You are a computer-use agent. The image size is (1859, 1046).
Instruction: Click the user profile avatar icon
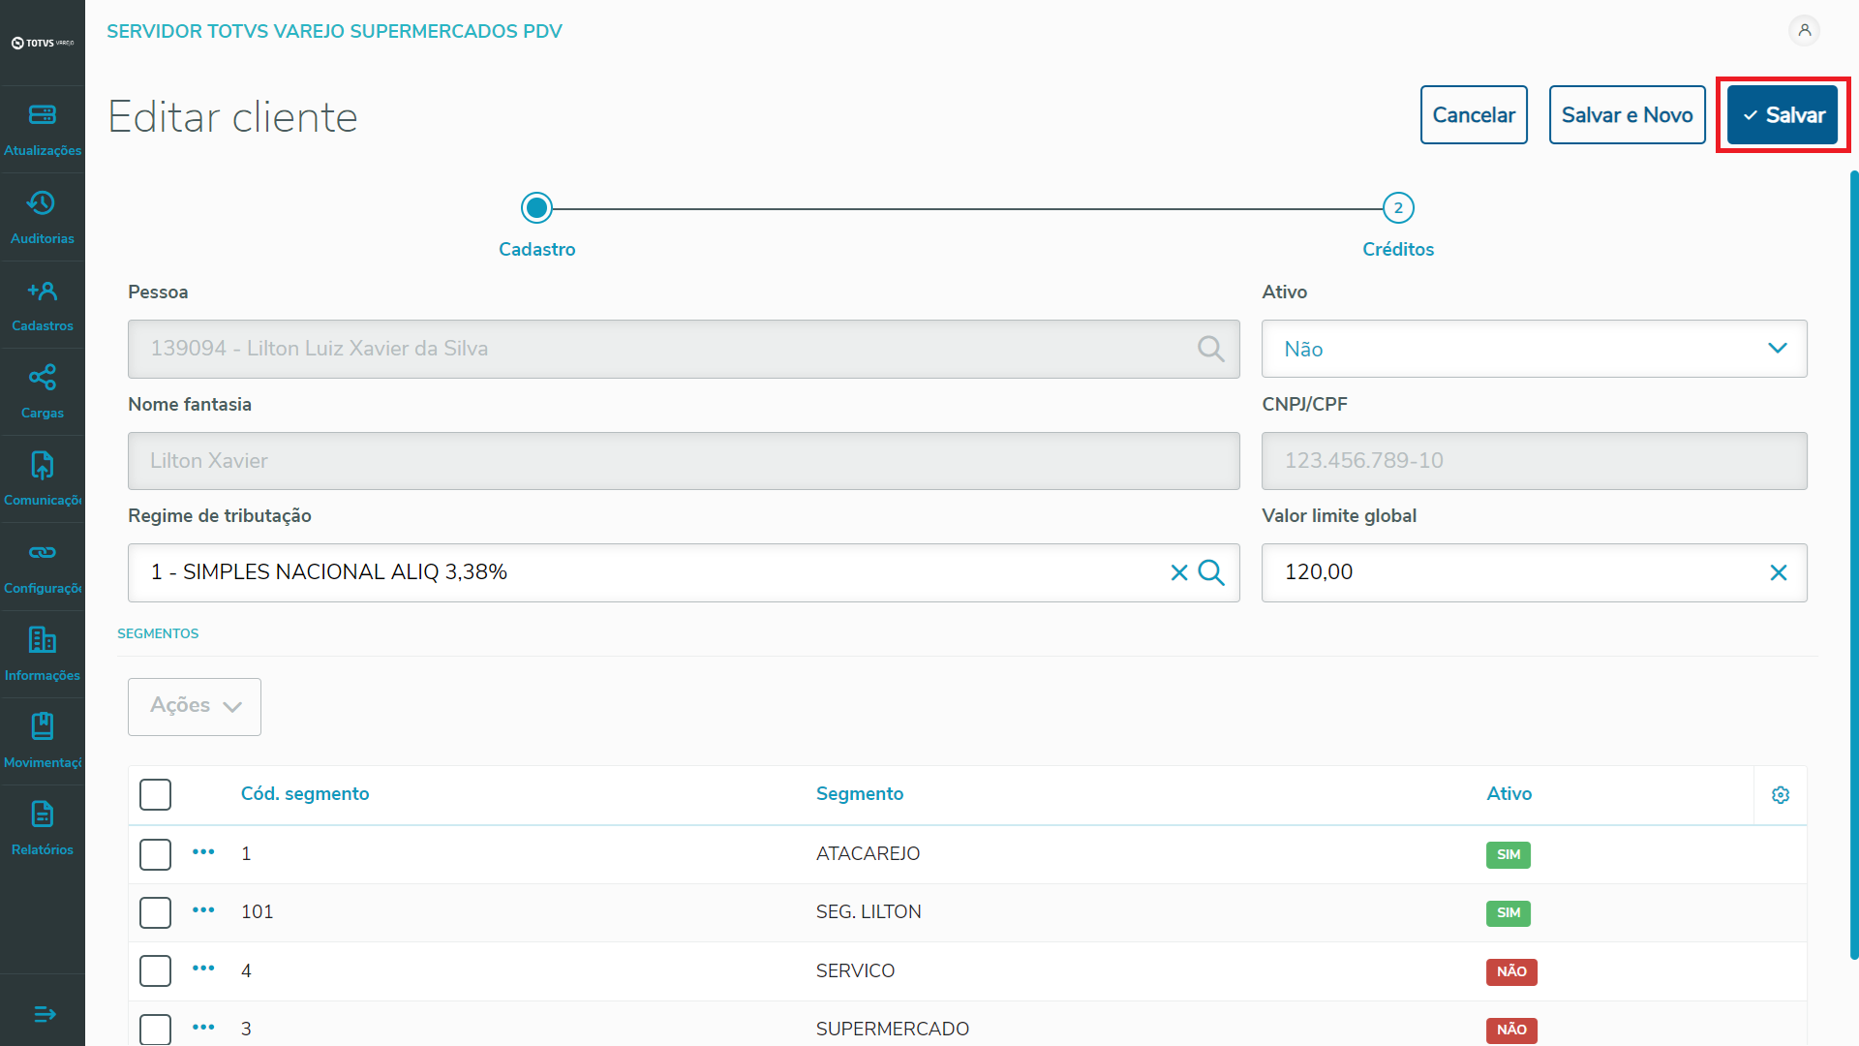(x=1804, y=31)
